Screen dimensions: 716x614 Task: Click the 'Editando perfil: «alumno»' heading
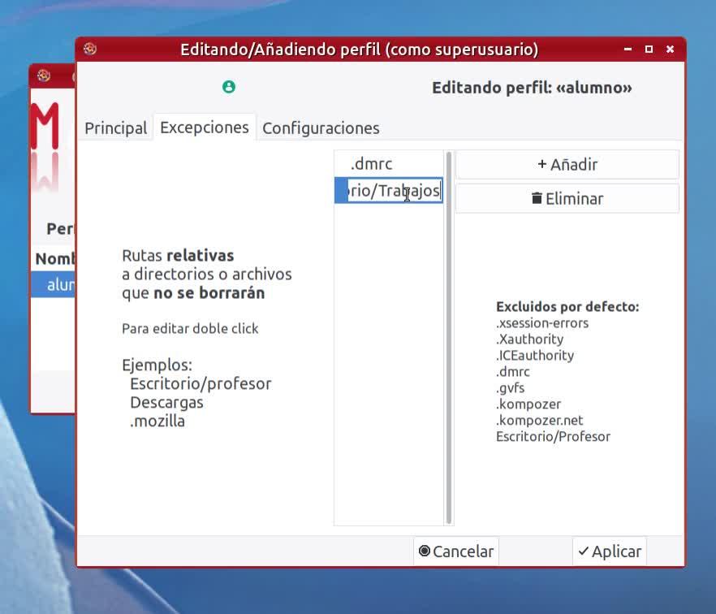[x=532, y=88]
